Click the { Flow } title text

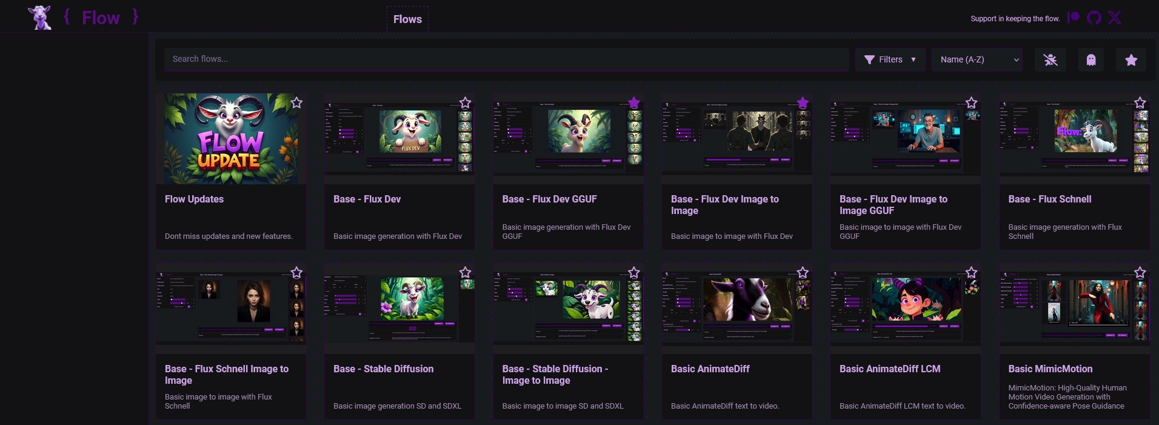[101, 18]
